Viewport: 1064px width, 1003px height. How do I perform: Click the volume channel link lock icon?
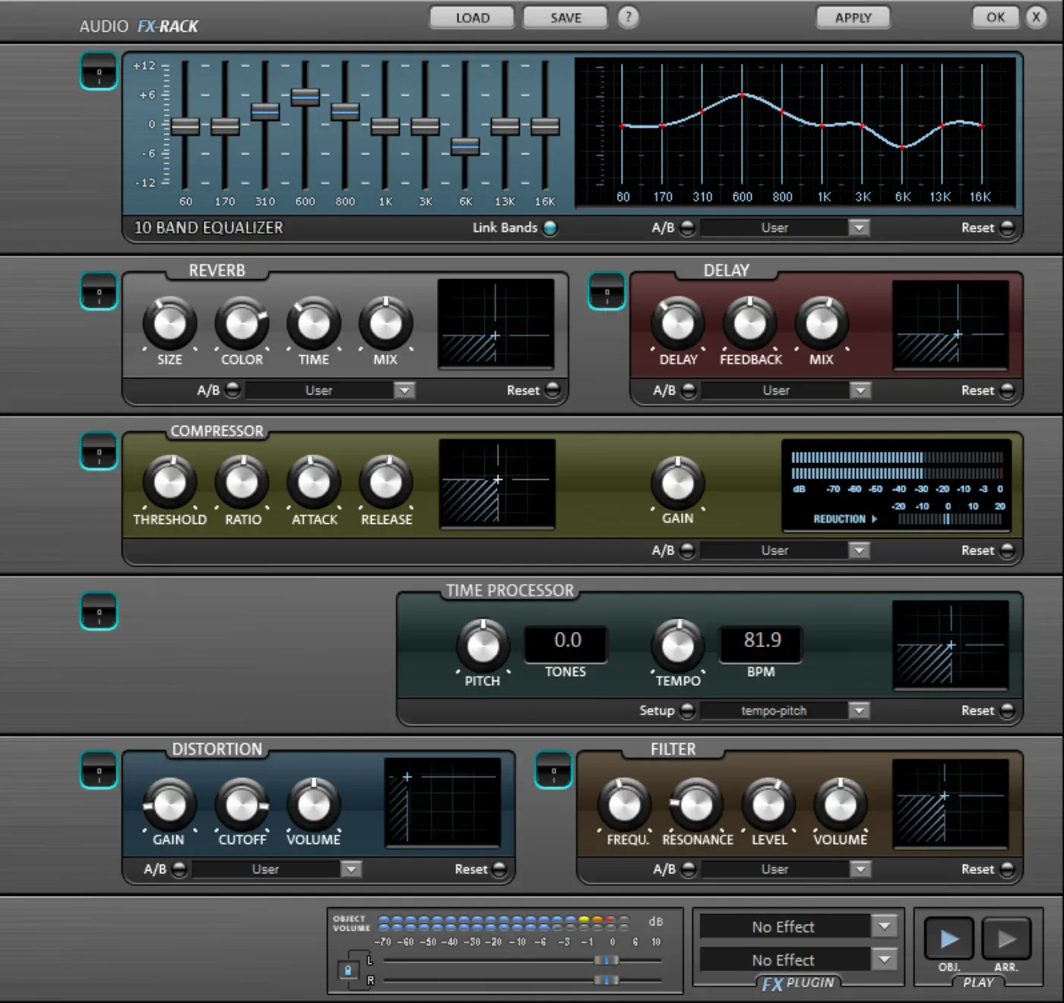coord(348,970)
